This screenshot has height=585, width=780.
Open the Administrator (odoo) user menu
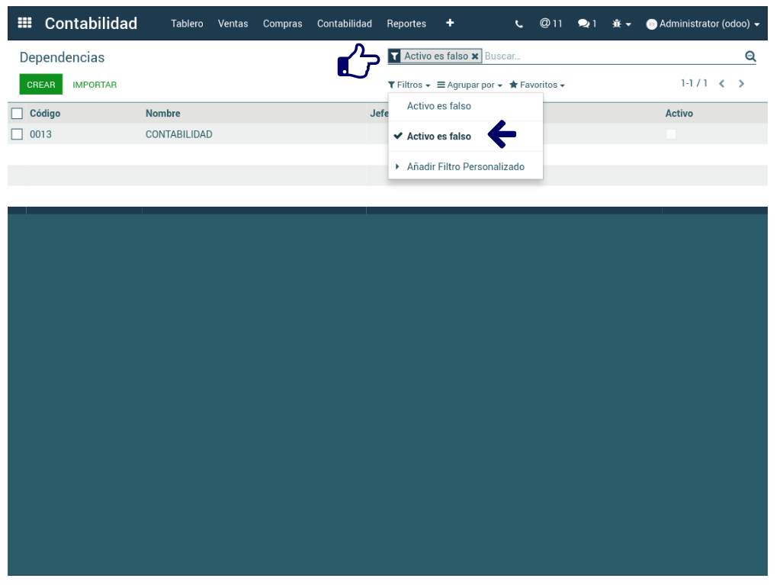click(703, 24)
